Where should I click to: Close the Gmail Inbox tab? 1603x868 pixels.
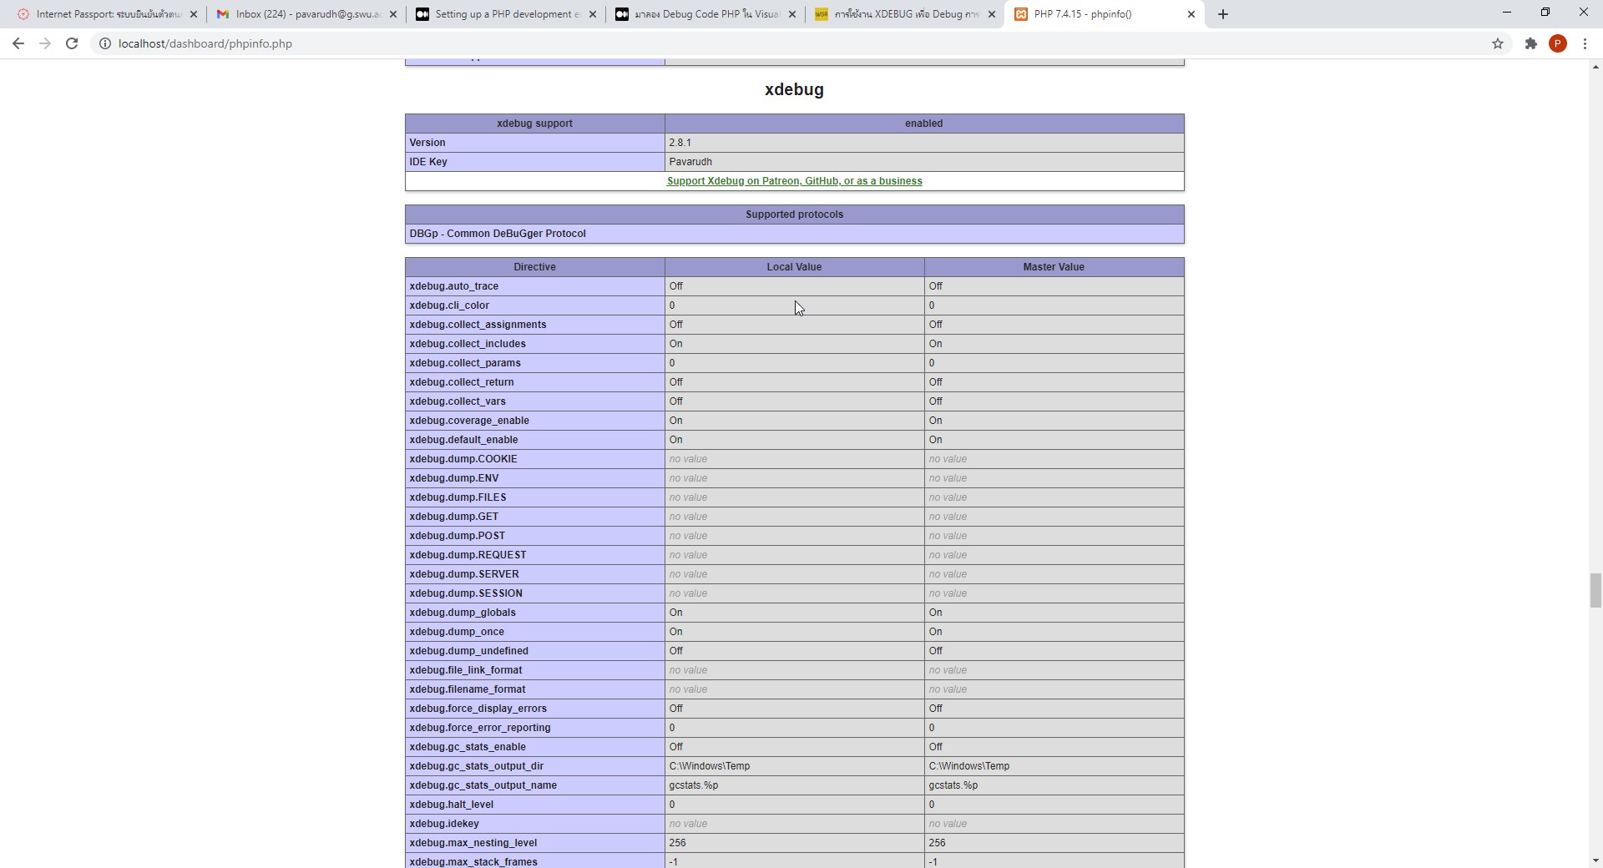tap(392, 14)
